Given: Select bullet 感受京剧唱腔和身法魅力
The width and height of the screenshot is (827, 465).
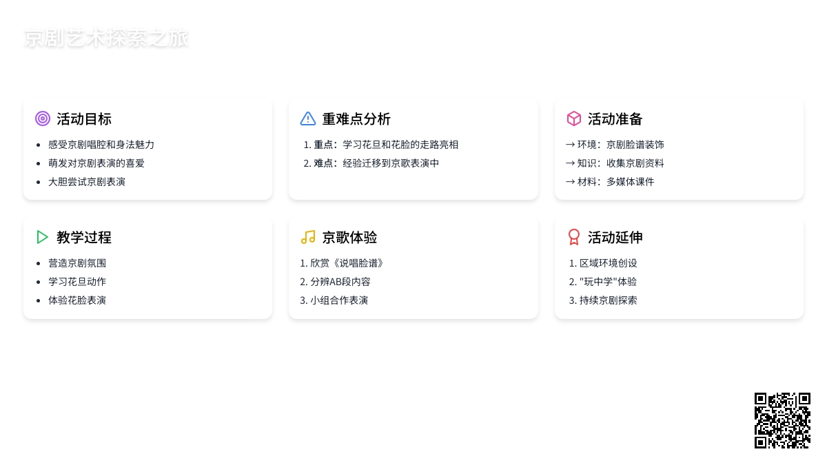Looking at the screenshot, I should click(101, 145).
